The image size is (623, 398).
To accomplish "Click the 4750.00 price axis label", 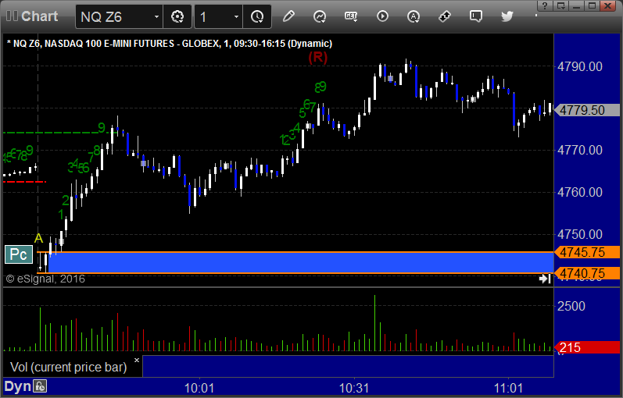I will pos(580,234).
